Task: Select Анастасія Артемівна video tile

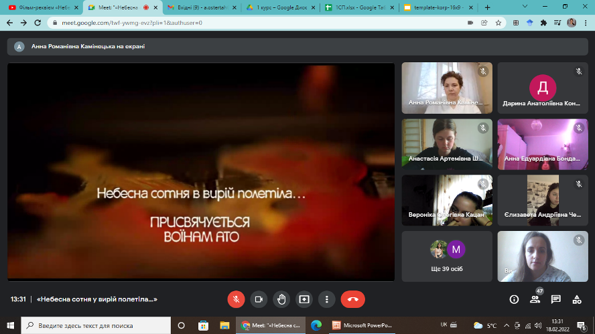Action: point(447,144)
